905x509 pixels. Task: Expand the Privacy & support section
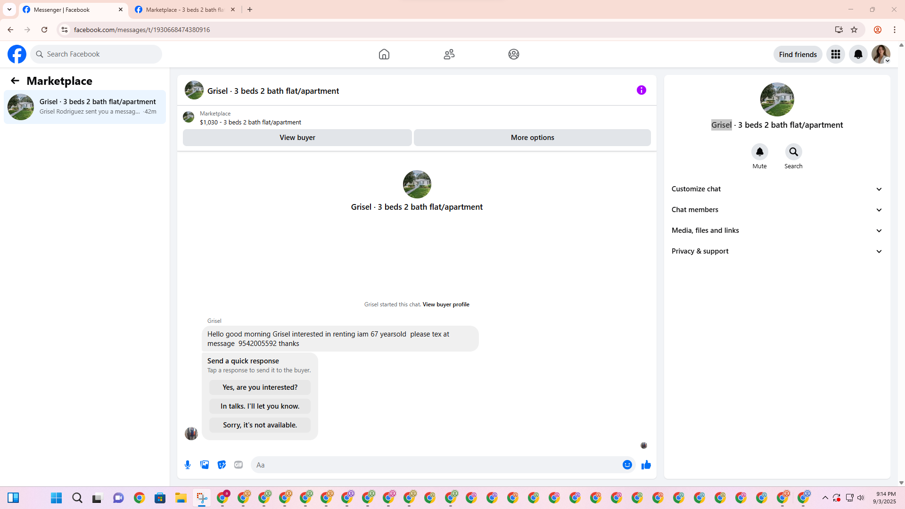click(777, 251)
